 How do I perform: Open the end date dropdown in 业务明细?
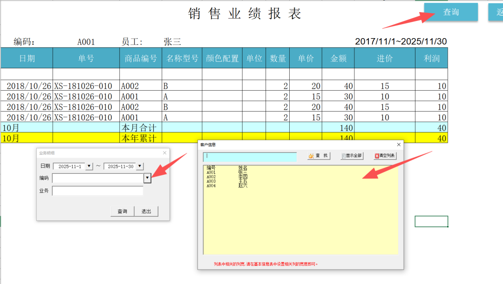click(140, 166)
